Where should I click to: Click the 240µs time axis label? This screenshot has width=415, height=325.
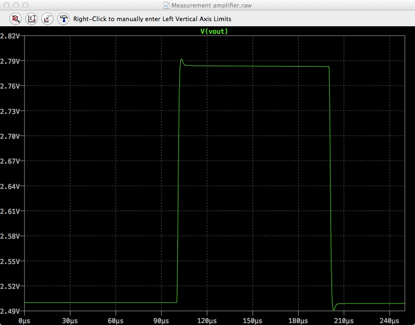click(389, 321)
